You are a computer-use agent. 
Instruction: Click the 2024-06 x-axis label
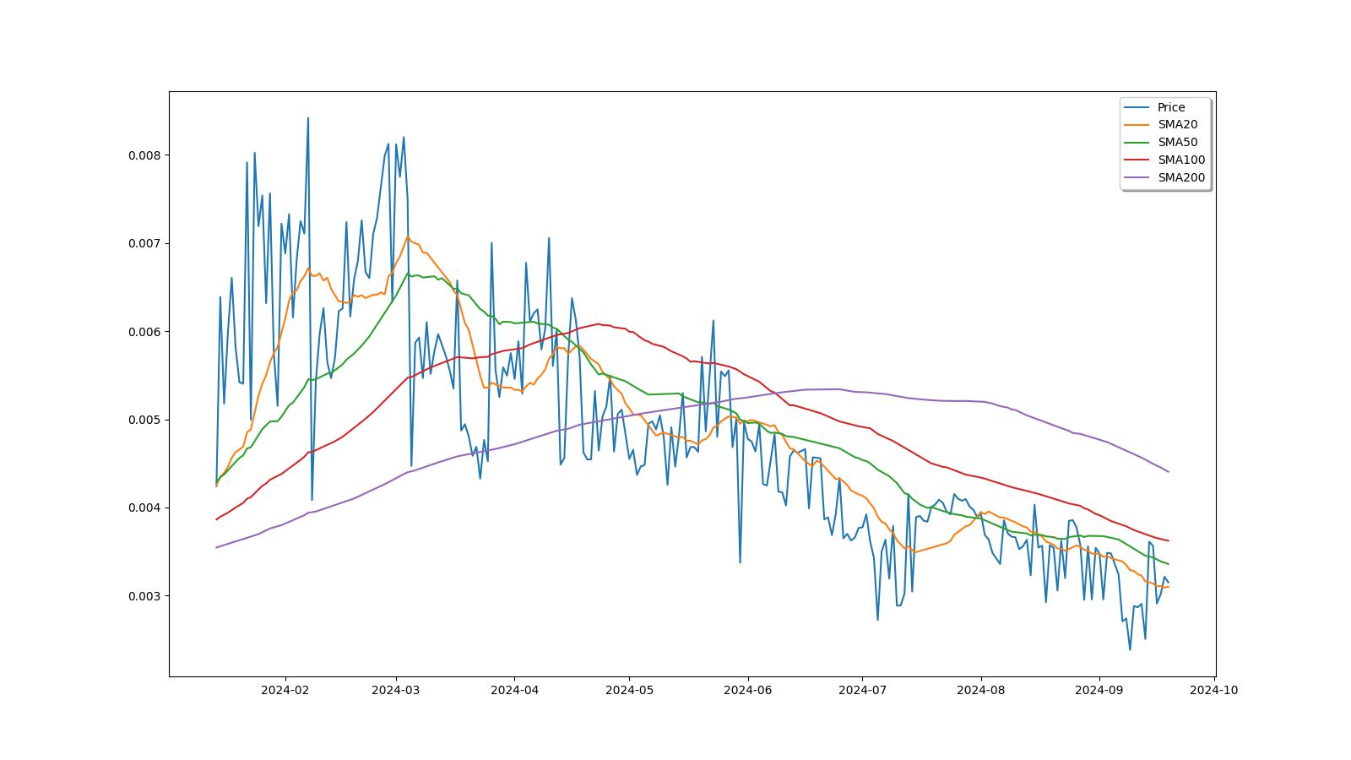[x=748, y=690]
